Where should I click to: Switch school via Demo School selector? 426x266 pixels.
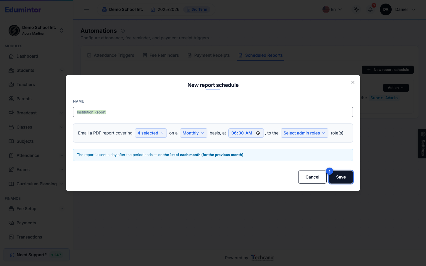tap(36, 30)
